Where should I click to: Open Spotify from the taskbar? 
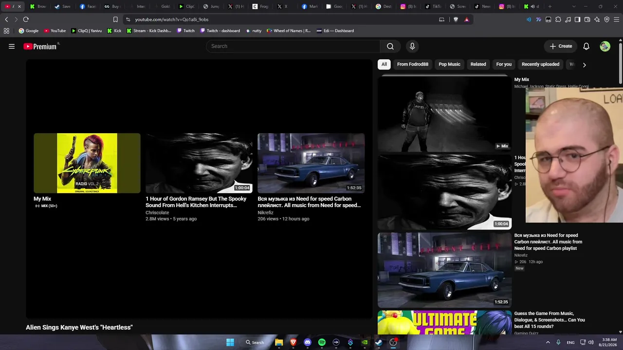[x=322, y=342]
